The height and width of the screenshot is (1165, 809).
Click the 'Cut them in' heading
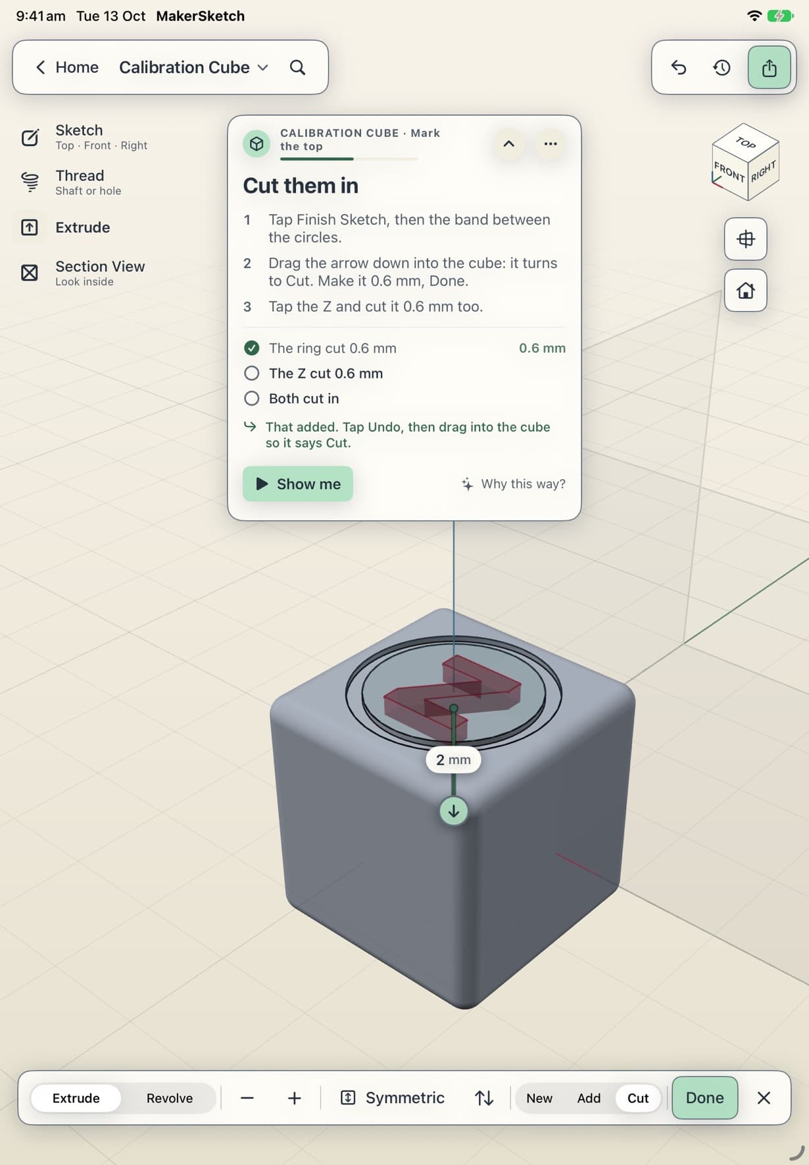pos(301,186)
